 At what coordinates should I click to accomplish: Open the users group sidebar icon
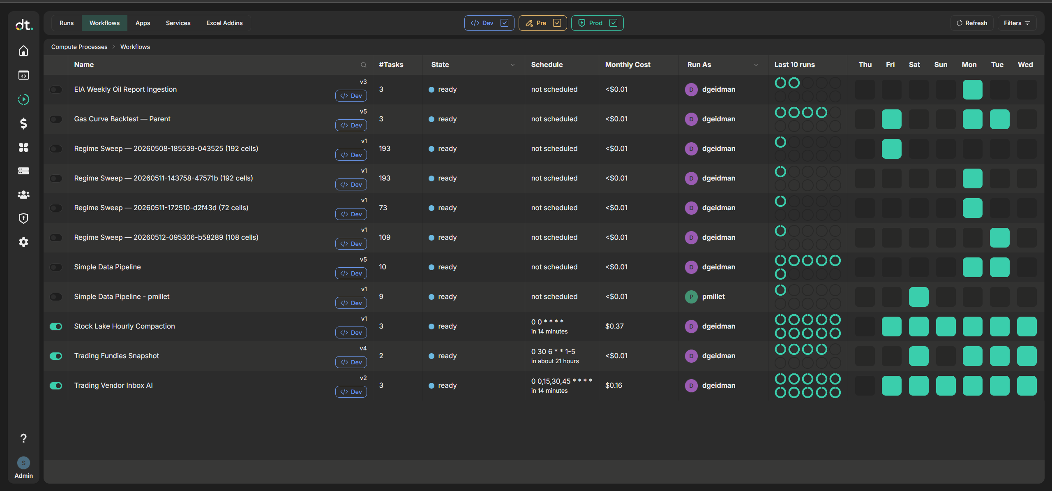click(23, 195)
